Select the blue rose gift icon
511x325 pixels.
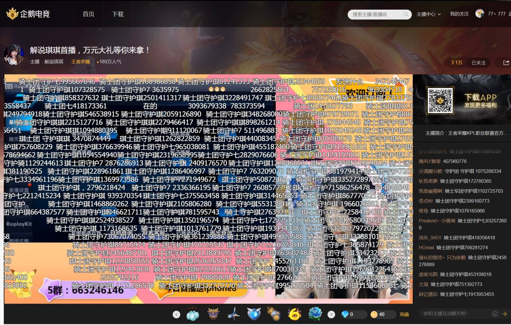click(315, 315)
